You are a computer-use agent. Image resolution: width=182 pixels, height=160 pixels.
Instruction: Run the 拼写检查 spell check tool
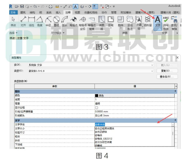click(166, 23)
